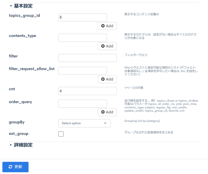Screen dimensions: 208x174
Task: Collapse the 基本設定 section
Action: coord(21,6)
